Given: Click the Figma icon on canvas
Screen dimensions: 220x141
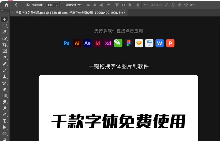Looking at the screenshot, I should tap(129, 43).
